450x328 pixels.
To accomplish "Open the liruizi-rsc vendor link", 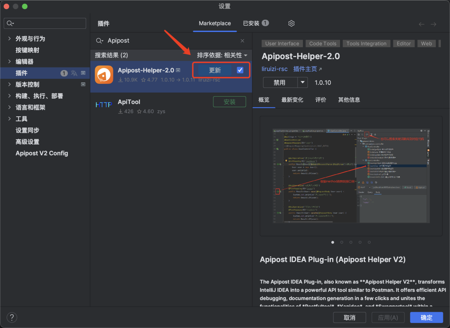I will pos(274,69).
